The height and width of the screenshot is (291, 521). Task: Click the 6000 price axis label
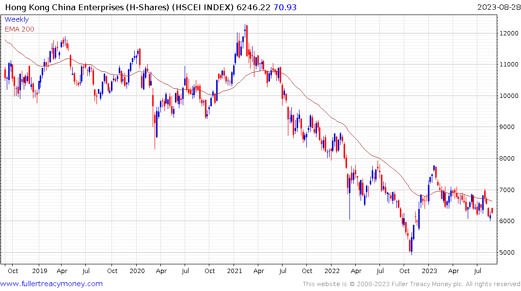[507, 221]
